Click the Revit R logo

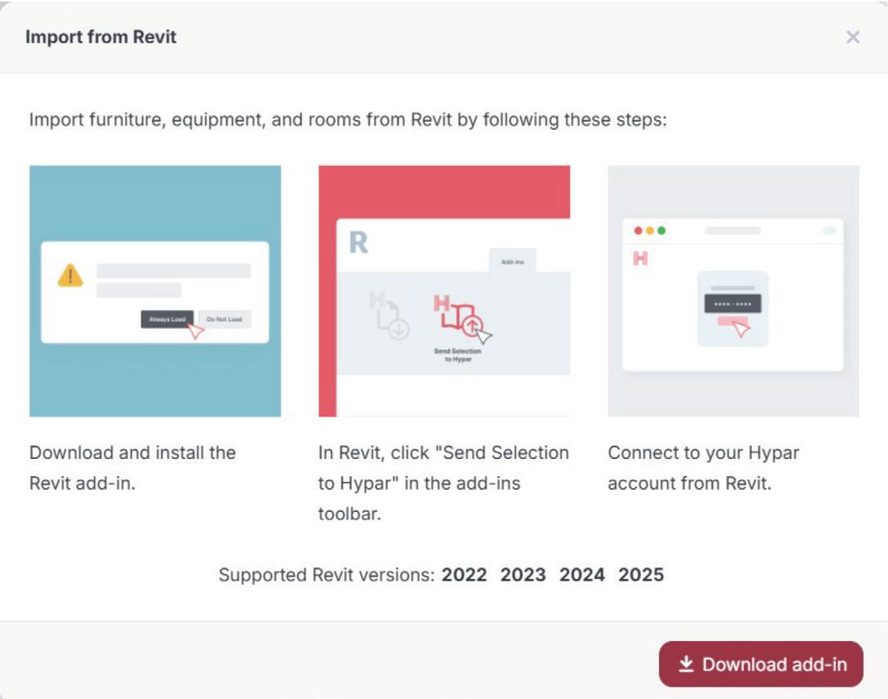pos(358,243)
